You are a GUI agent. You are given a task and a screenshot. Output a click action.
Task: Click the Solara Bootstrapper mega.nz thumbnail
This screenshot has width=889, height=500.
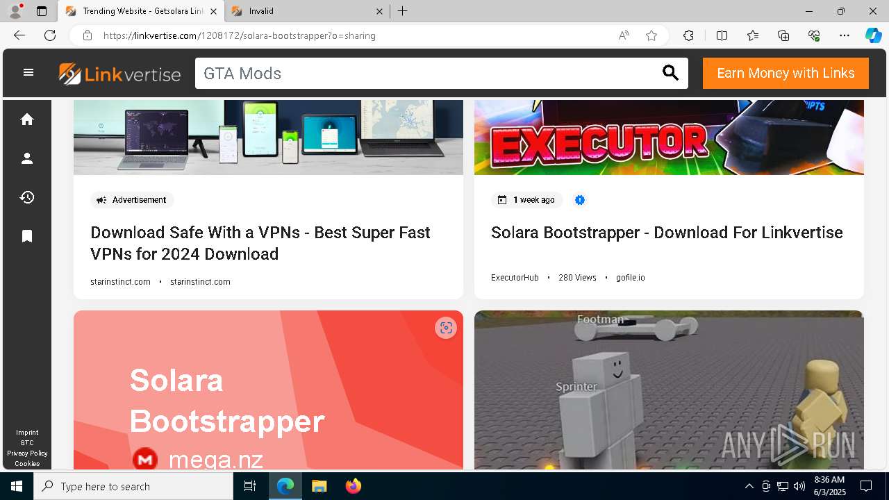click(x=268, y=390)
